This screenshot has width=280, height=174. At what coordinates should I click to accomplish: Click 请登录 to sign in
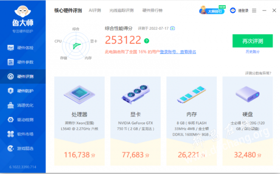(243, 11)
